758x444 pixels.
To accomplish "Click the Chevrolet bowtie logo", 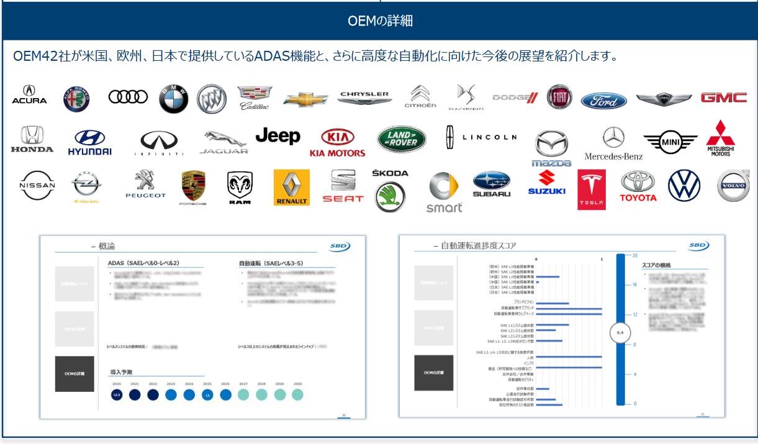I will (306, 99).
